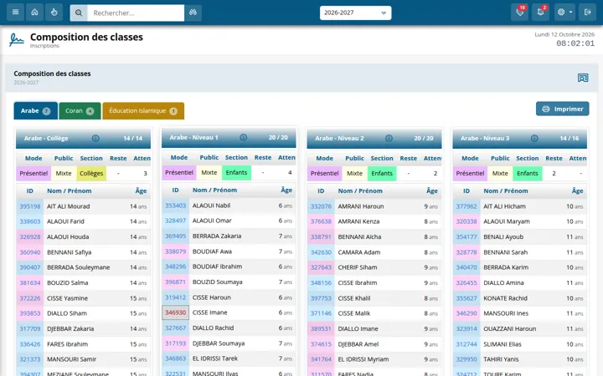
Task: Open student ID 332076
Action: [x=321, y=206]
